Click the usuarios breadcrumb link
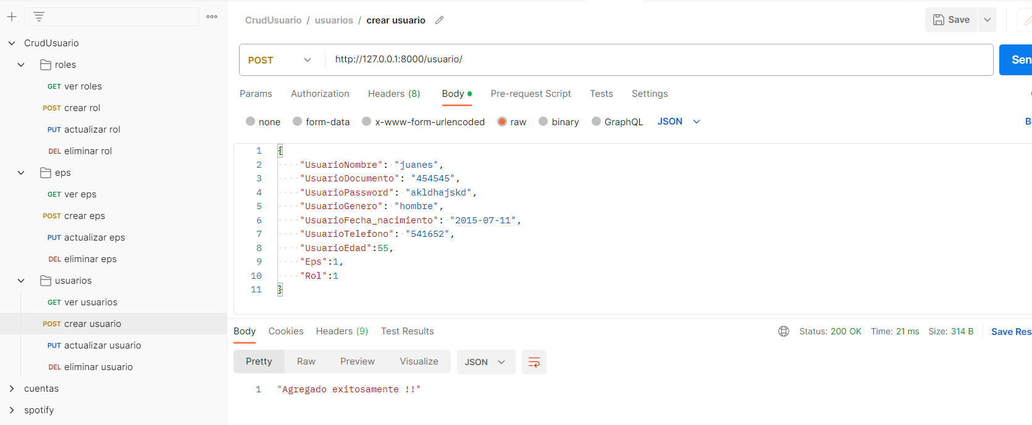Screen dimensions: 1032x425 tap(334, 20)
